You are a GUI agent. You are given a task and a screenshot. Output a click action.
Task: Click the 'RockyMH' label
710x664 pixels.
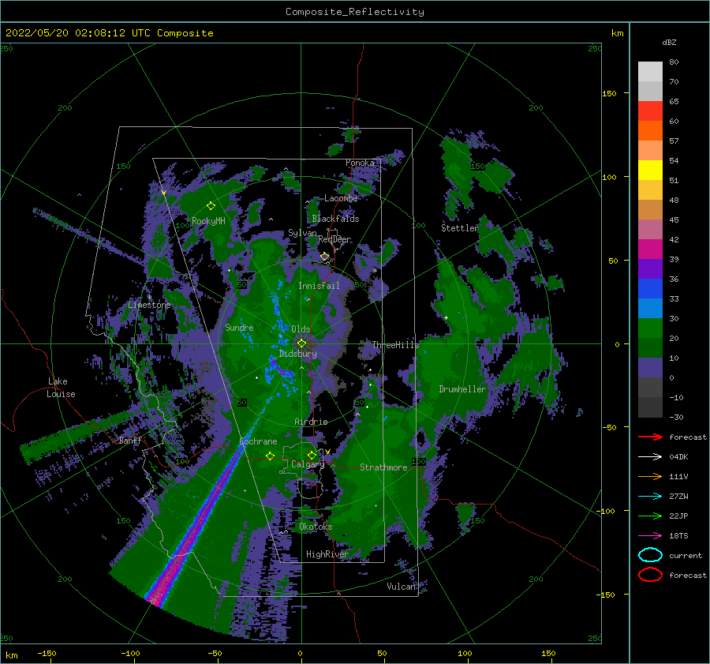[208, 221]
